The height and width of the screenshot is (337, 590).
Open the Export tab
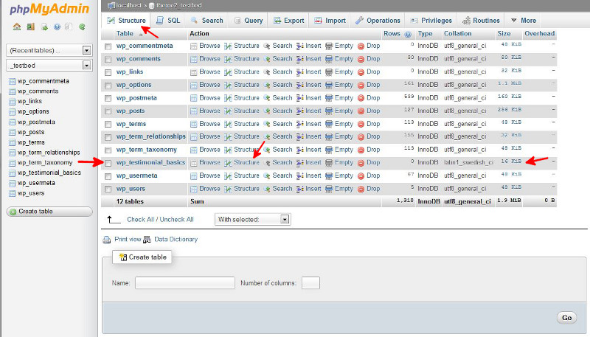tap(288, 21)
